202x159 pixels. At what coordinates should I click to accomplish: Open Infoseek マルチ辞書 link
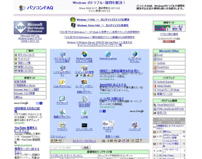point(25,93)
